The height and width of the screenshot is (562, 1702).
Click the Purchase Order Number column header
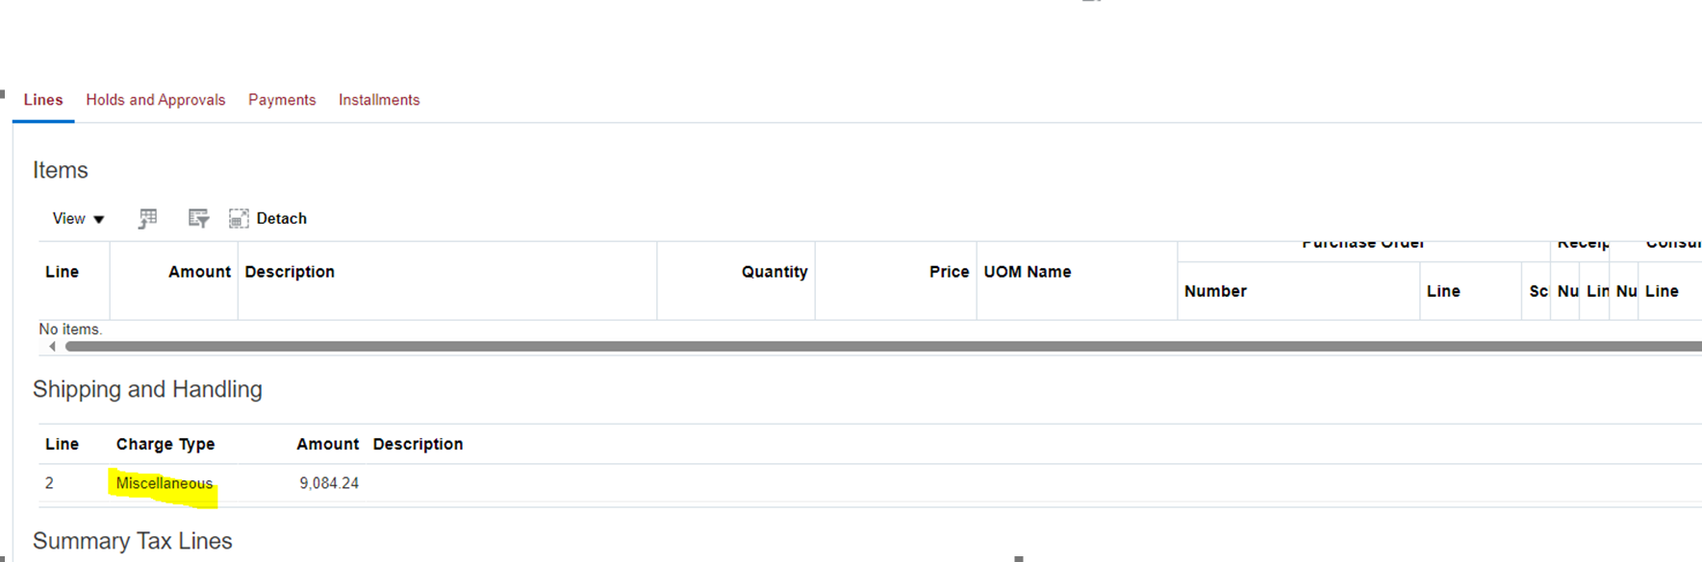(x=1215, y=291)
